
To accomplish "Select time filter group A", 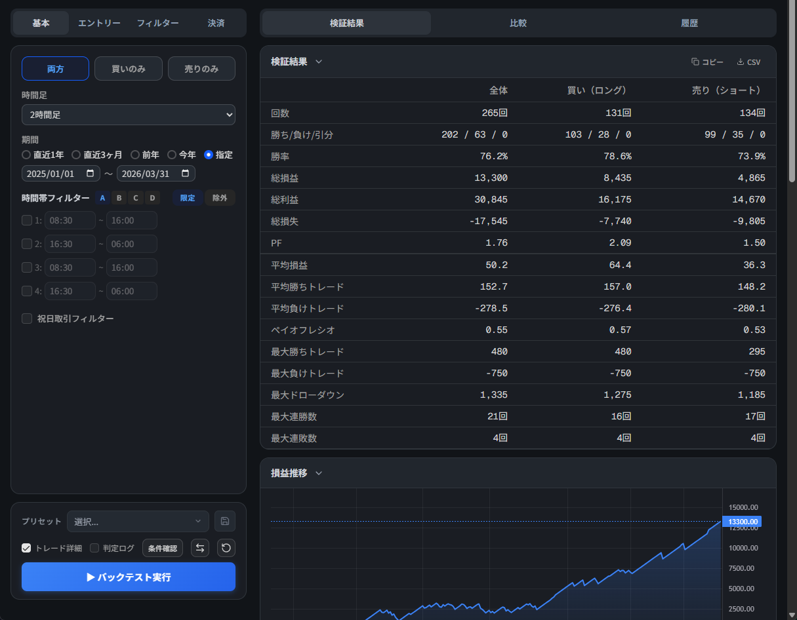I will (103, 198).
